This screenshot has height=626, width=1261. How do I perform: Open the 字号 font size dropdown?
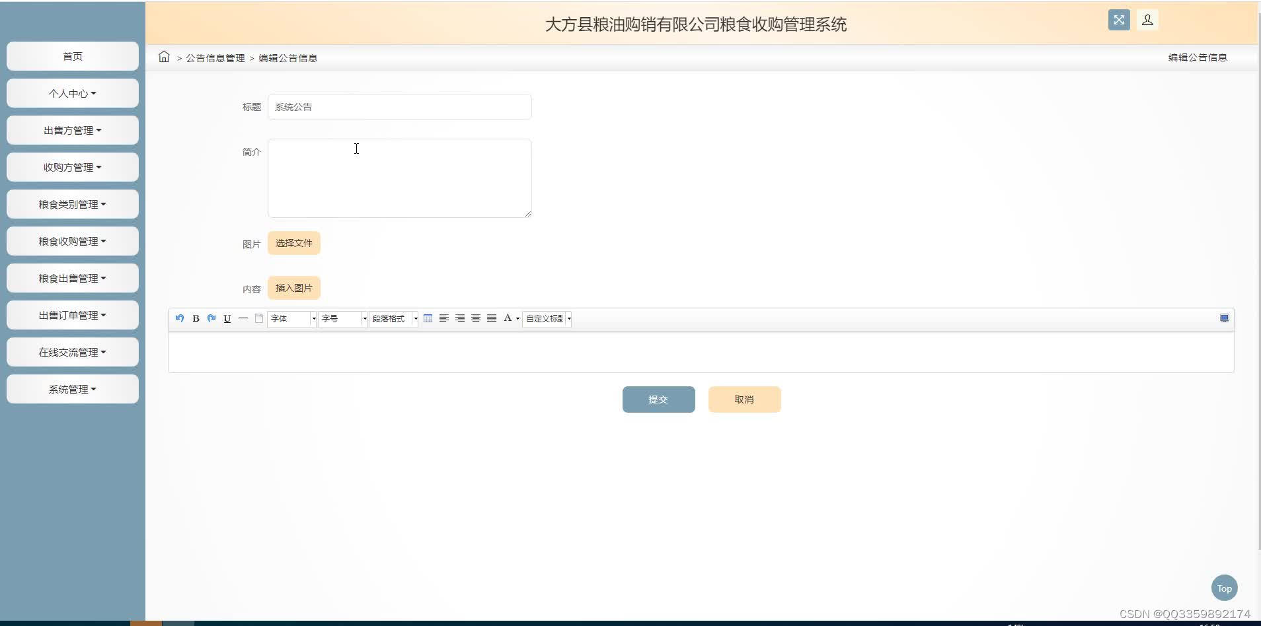[x=343, y=318]
